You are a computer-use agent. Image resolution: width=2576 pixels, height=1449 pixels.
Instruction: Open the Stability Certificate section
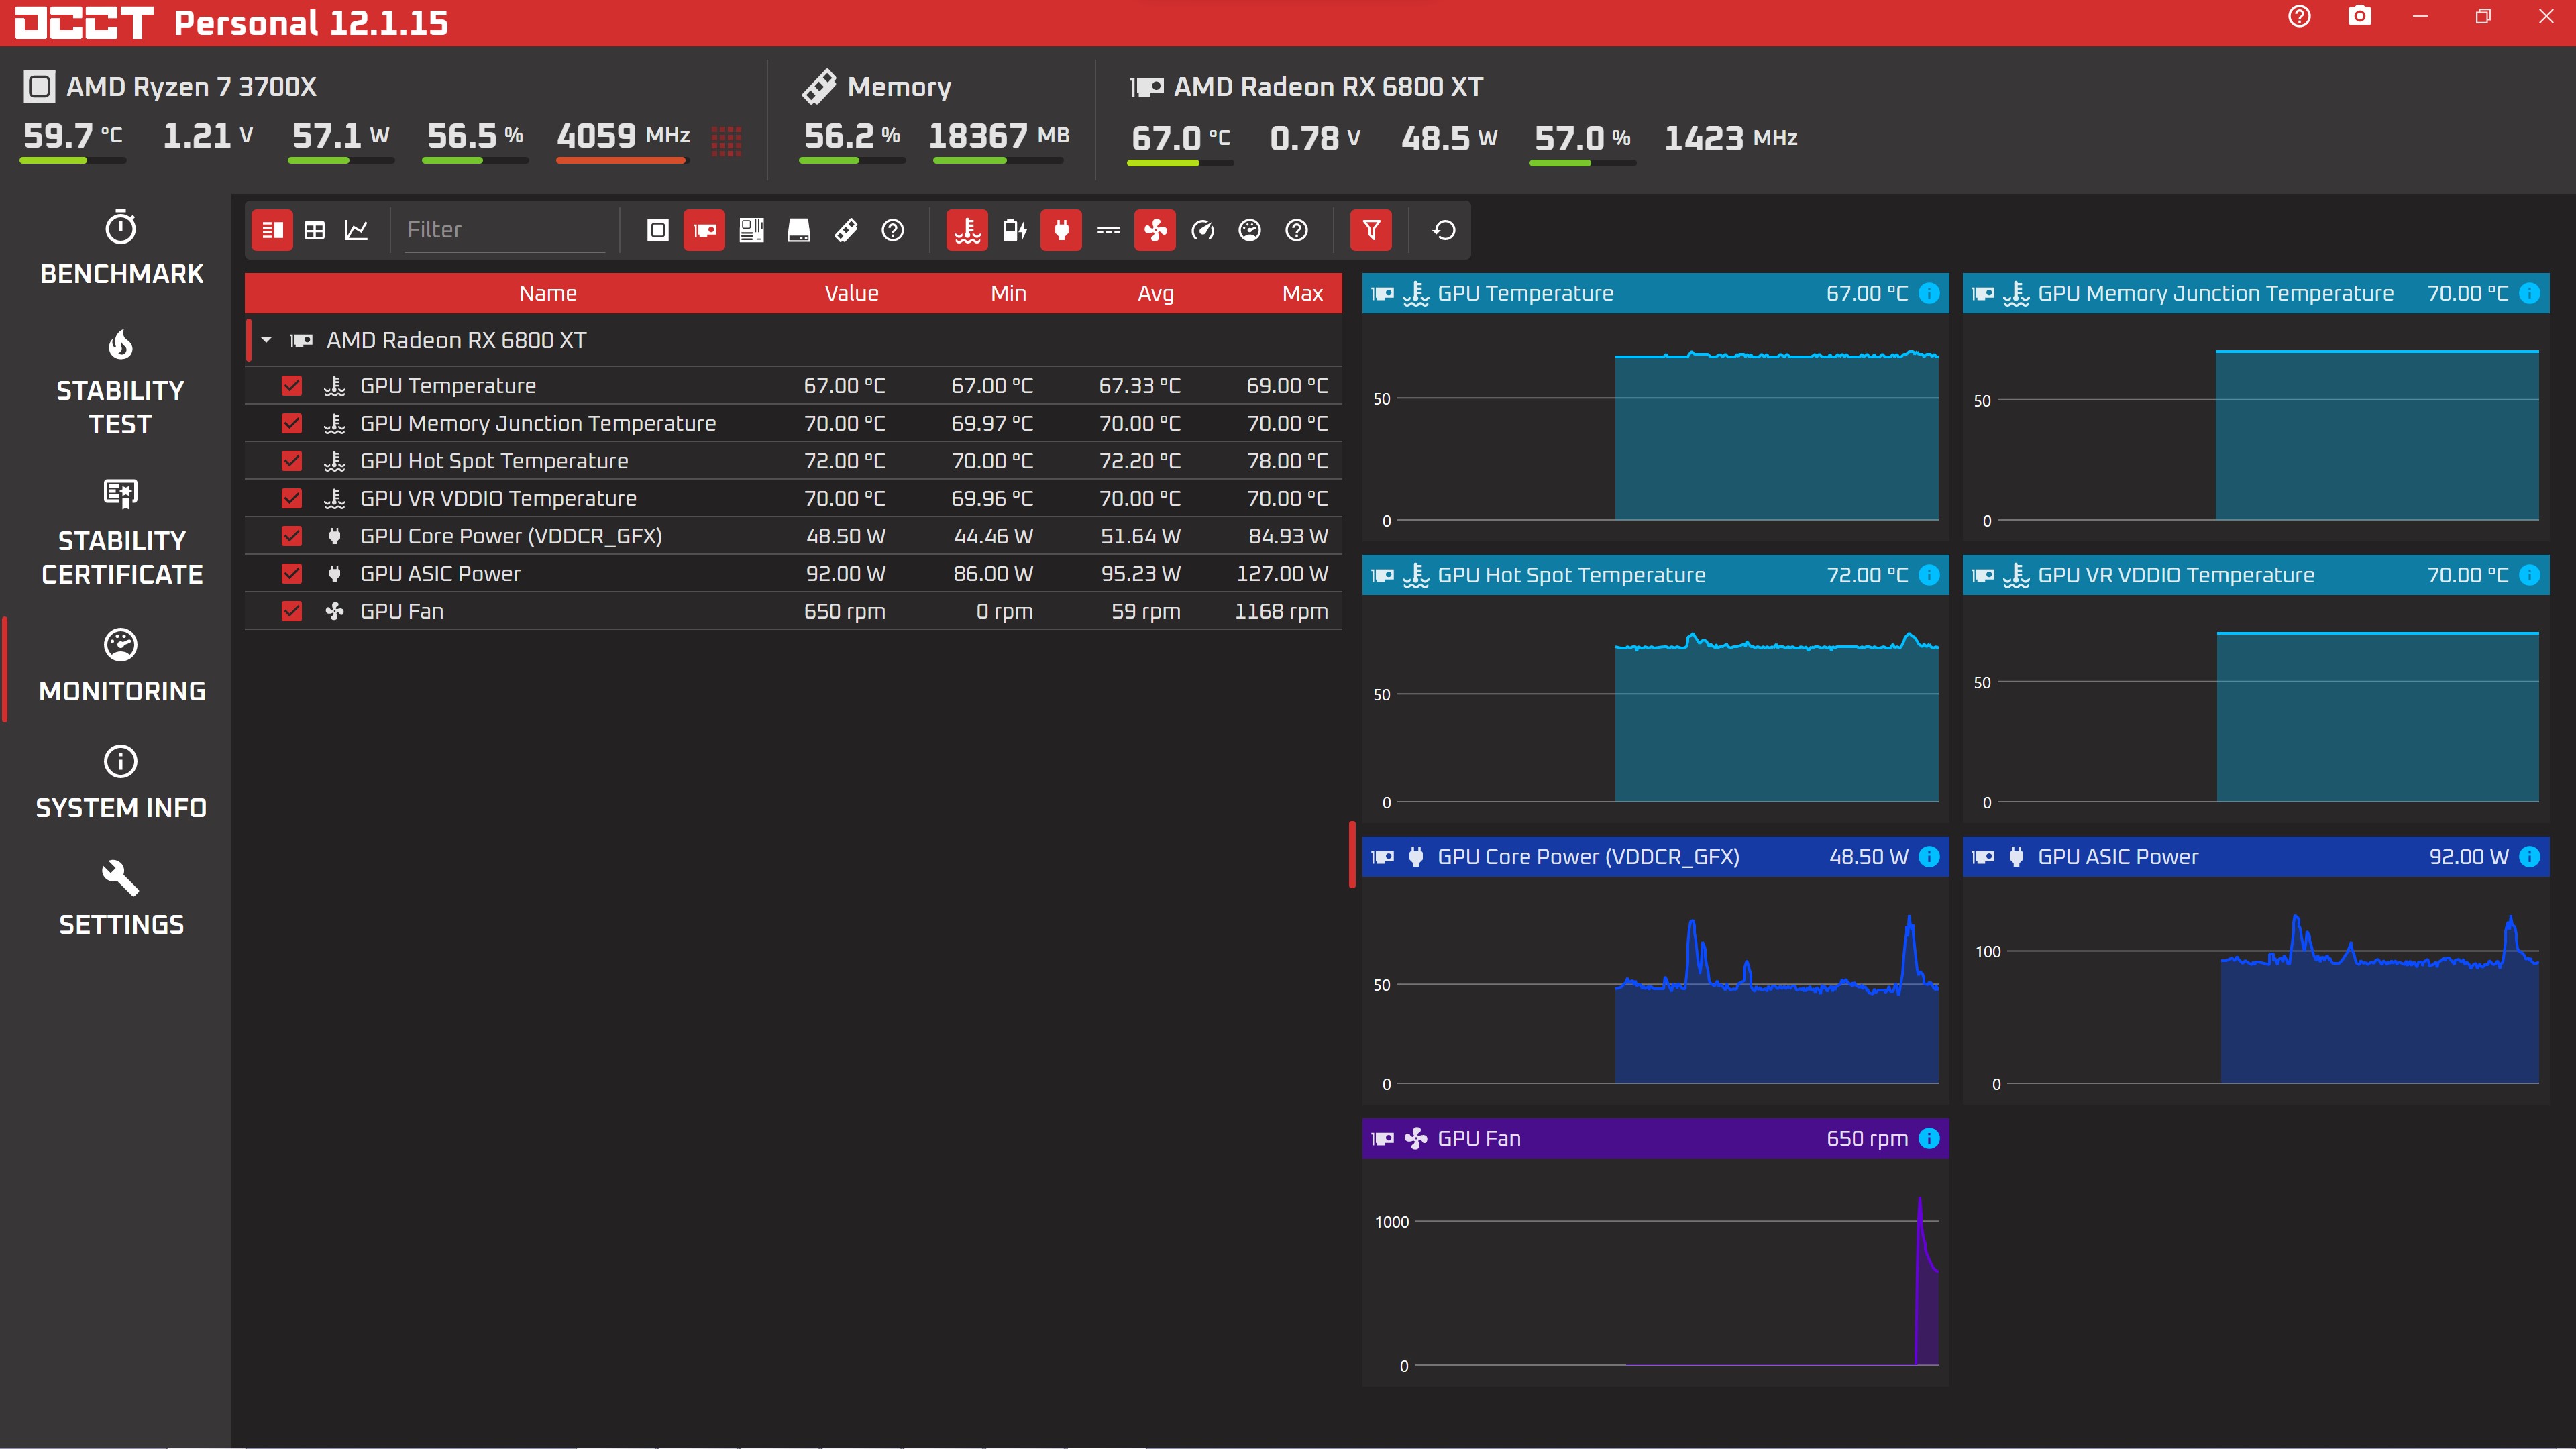tap(121, 532)
